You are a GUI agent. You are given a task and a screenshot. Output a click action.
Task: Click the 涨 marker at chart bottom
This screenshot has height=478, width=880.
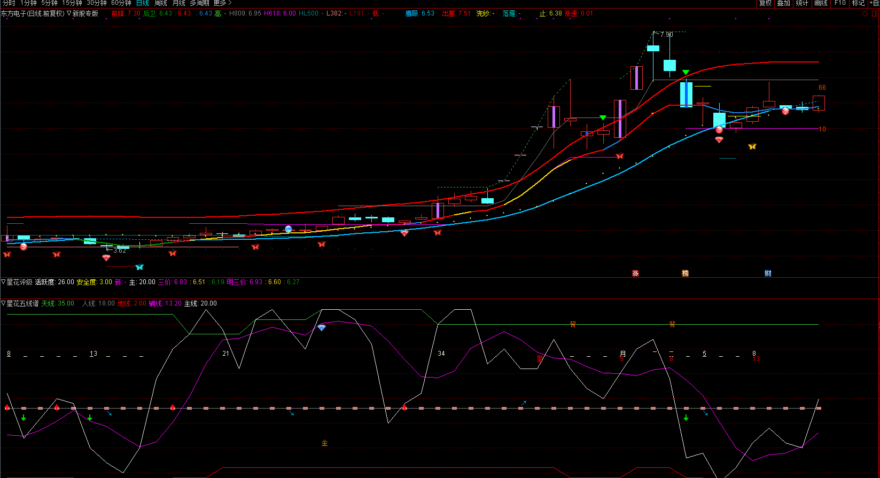click(x=635, y=273)
